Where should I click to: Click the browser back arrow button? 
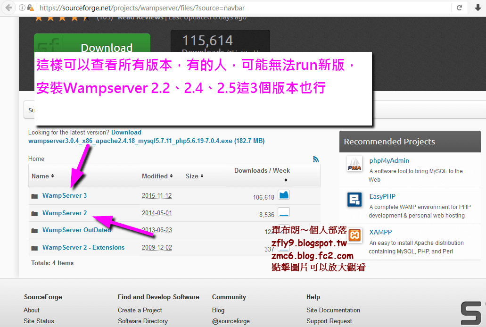tap(8, 8)
